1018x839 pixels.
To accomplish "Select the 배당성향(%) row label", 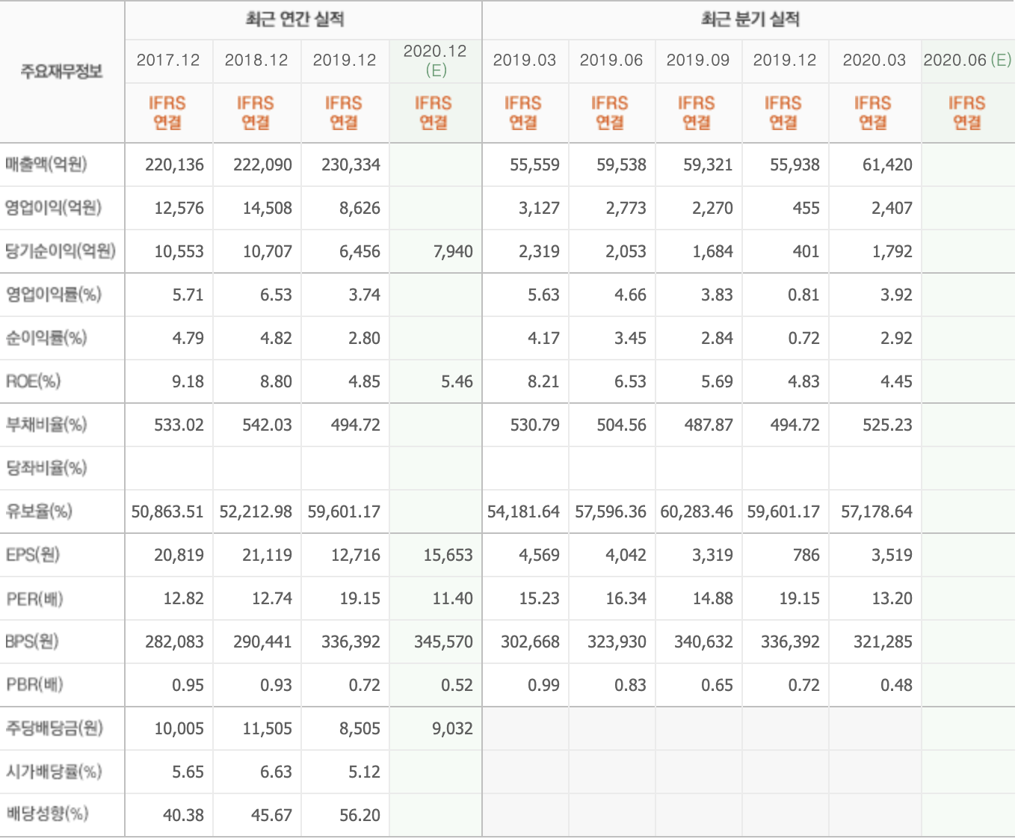I will 47,814.
